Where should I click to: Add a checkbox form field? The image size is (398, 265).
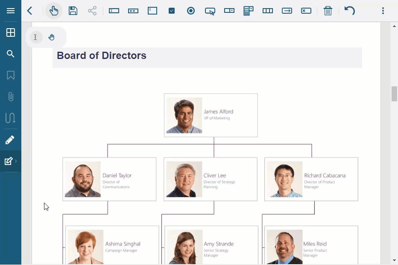click(x=172, y=11)
